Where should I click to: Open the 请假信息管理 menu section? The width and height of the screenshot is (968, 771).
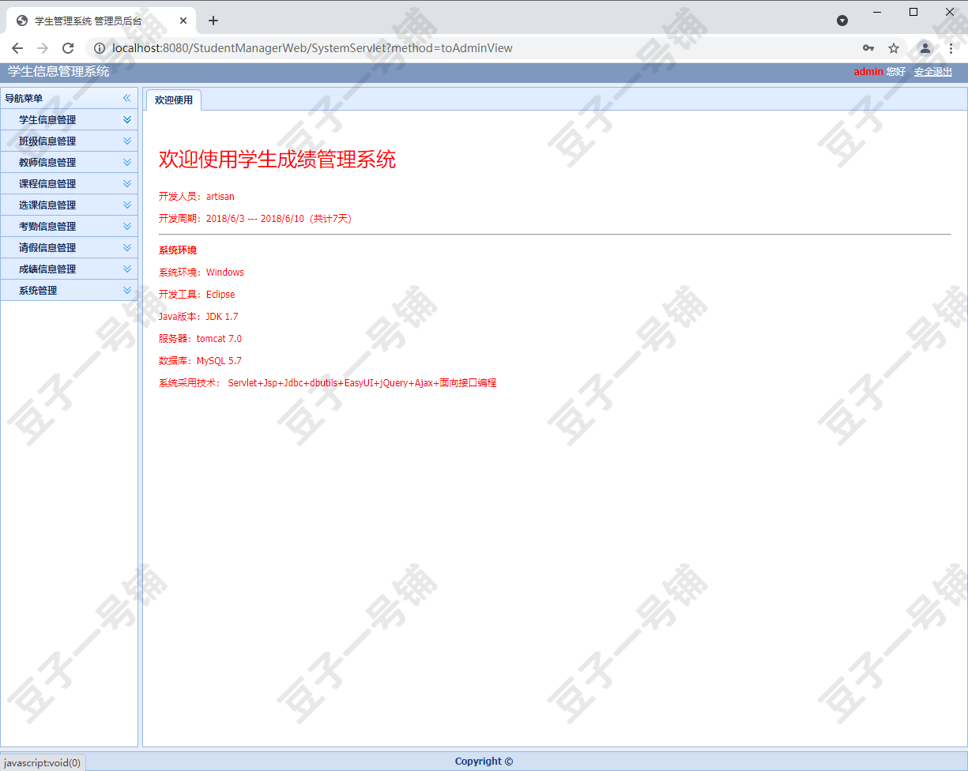(69, 247)
